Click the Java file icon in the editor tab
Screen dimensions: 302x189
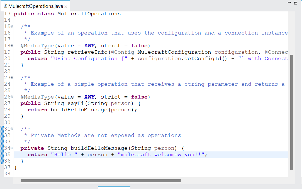click(5, 6)
